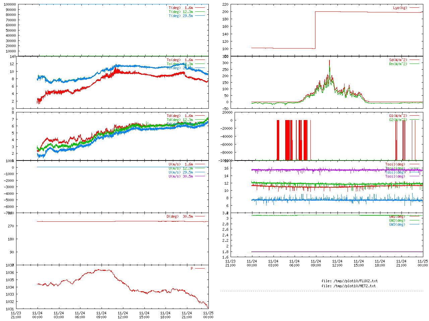Click the G1(W/m^2) legend label
This screenshot has width=429, height=321.
(x=398, y=116)
